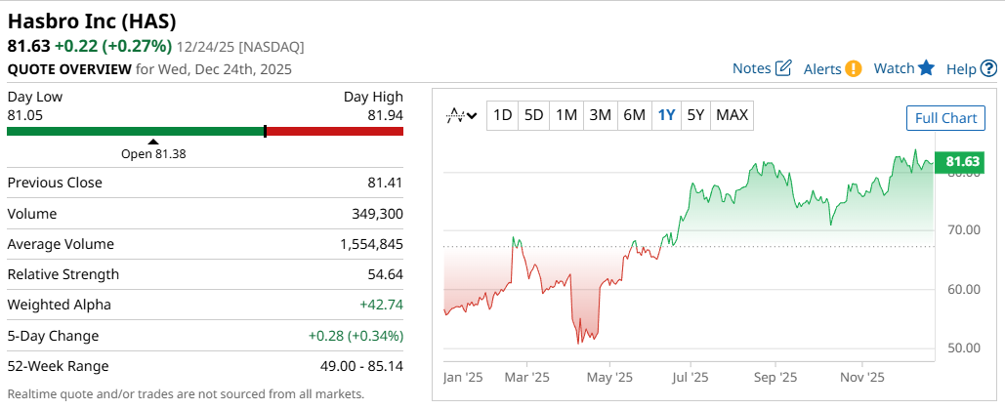Select the 1D time range
This screenshot has height=409, width=1005.
(502, 115)
